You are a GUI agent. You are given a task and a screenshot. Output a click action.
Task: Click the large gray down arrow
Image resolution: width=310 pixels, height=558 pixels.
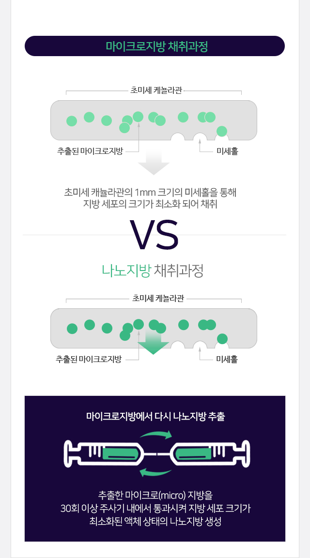(x=154, y=163)
